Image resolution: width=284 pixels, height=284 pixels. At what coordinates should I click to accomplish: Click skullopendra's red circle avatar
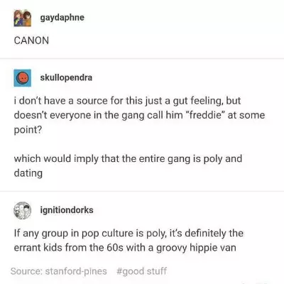pyautogui.click(x=23, y=78)
